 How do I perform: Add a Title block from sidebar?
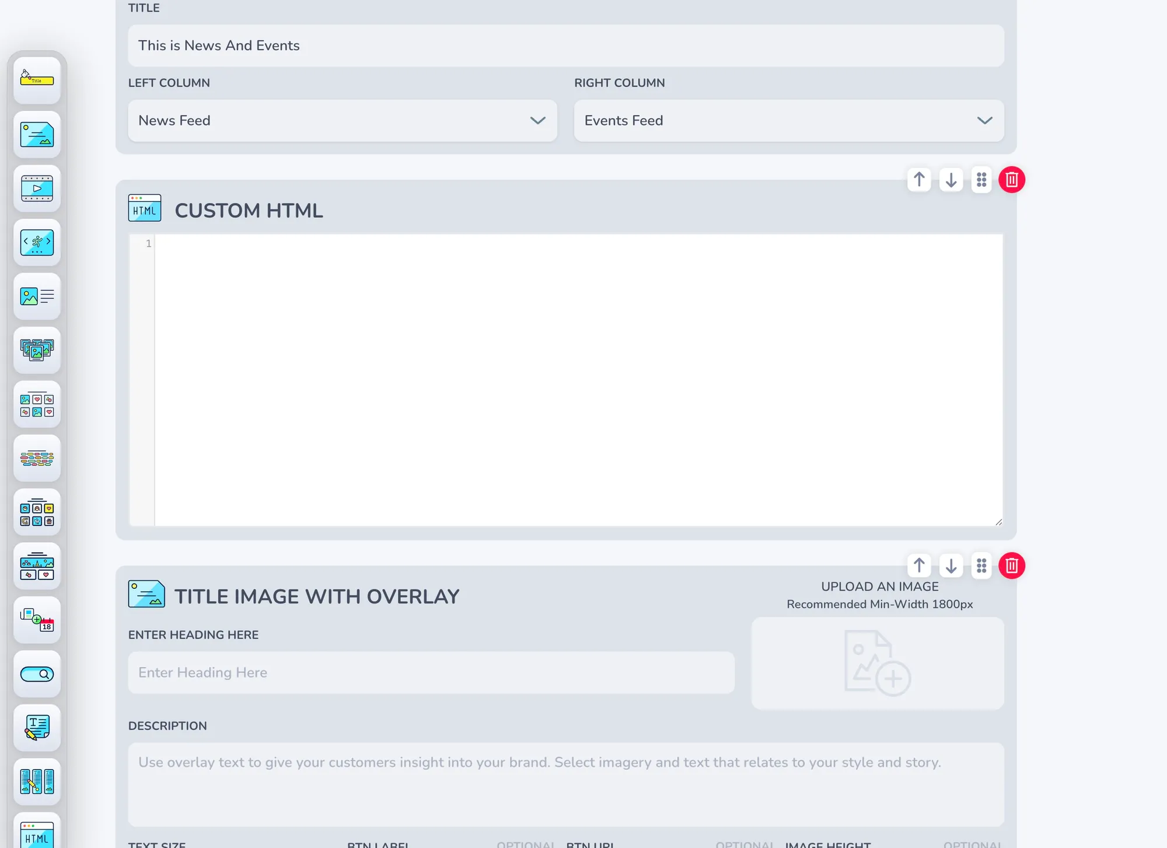coord(37,80)
